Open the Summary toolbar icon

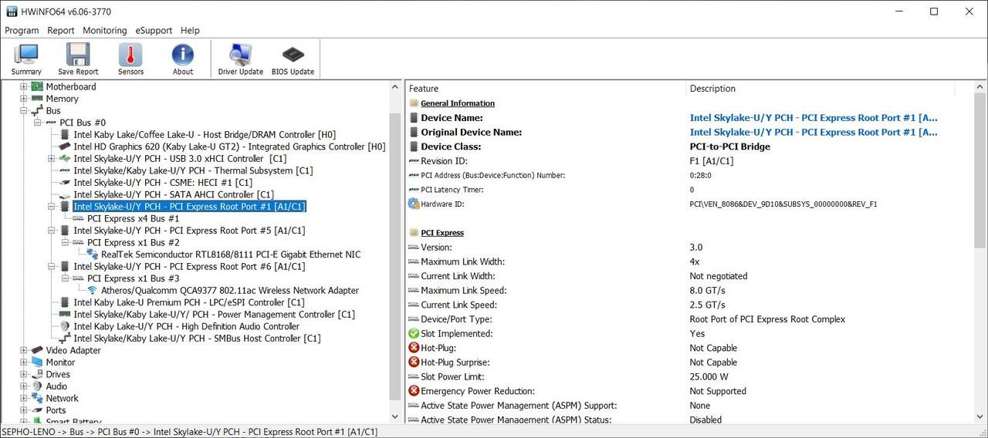pos(26,59)
